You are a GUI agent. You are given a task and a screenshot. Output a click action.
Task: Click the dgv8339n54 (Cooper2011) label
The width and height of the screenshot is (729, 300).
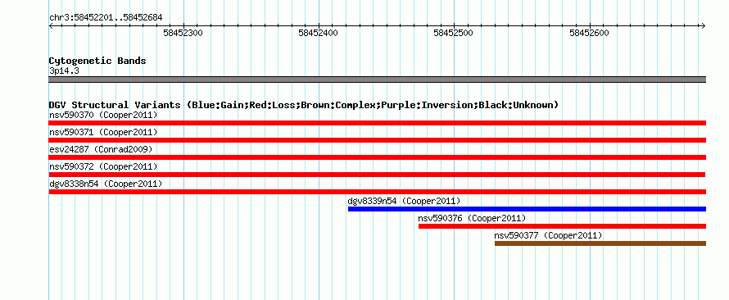click(404, 201)
